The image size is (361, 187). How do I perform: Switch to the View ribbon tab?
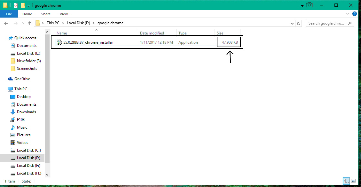pos(64,14)
